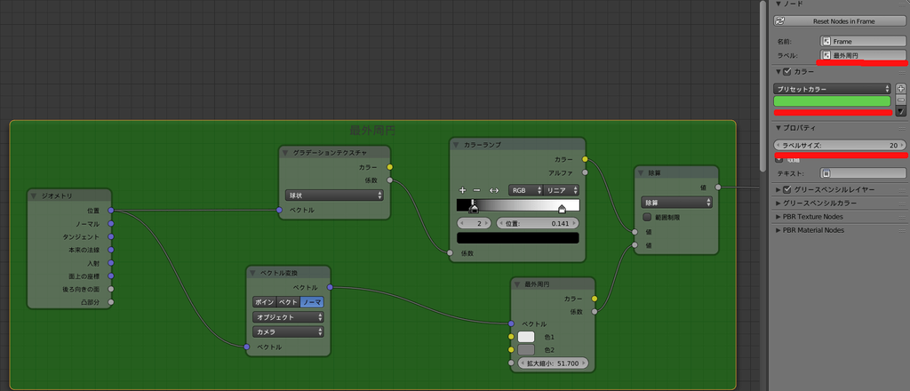Click the sidebar vertical scrollbar
The width and height of the screenshot is (910, 391).
pyautogui.click(x=763, y=85)
